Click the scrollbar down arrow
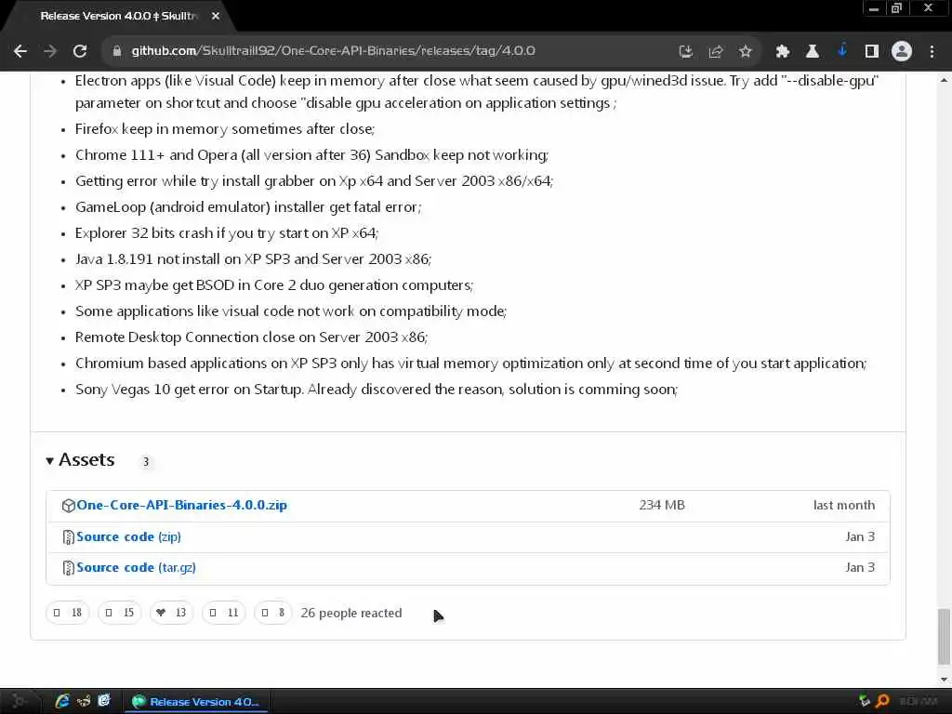The image size is (952, 714). (x=944, y=680)
